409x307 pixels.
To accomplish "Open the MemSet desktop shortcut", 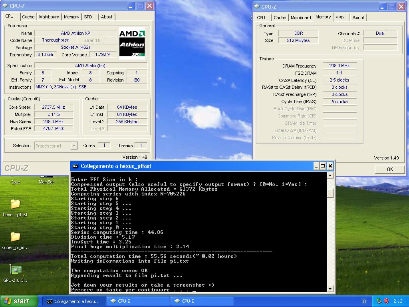I will point(46,180).
